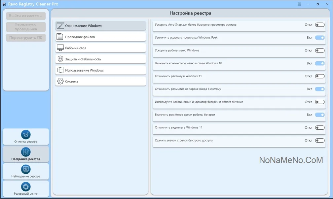Open the Рабочий стол category
Image resolution: width=333 pixels, height=199 pixels.
click(x=100, y=48)
